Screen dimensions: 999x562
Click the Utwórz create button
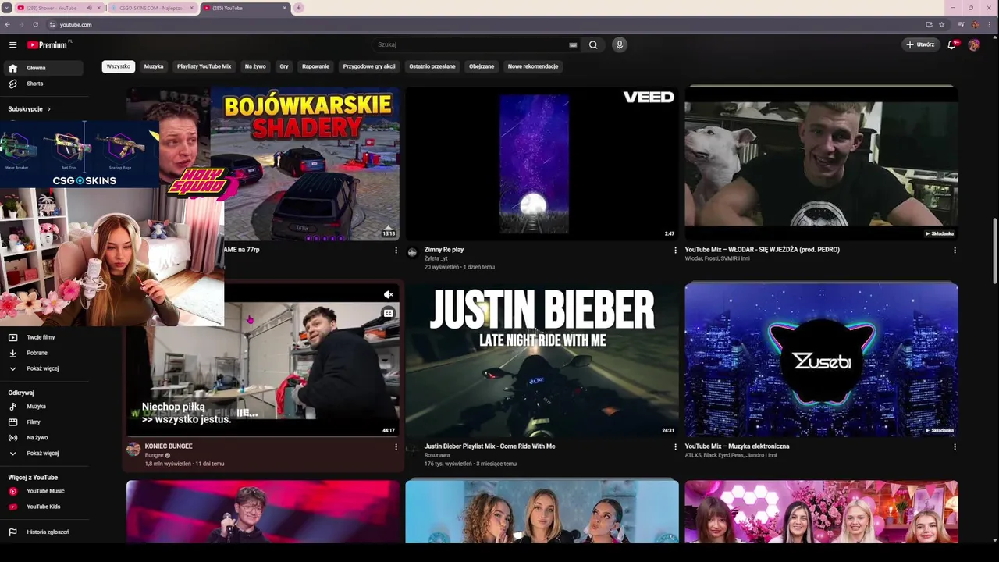tap(920, 45)
